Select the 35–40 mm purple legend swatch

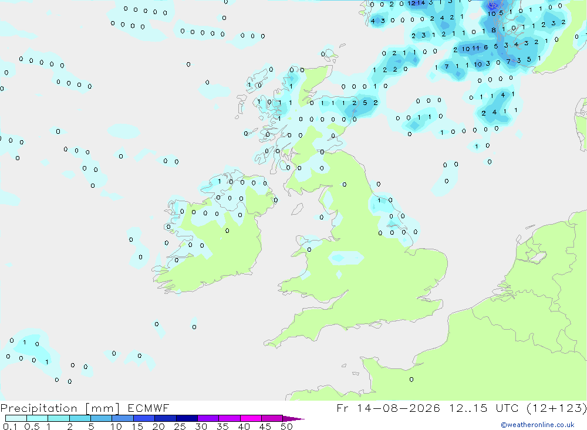[x=230, y=418]
